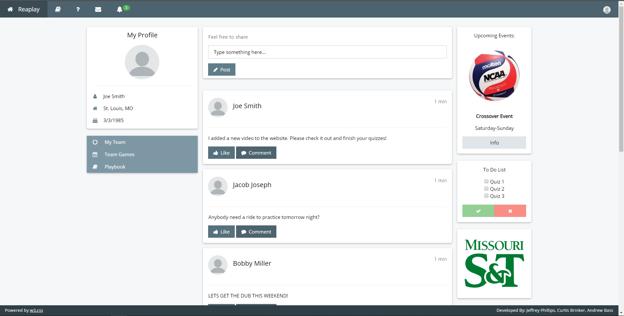This screenshot has width=624, height=316.
Task: Click the Joe Smith profile name text
Action: point(114,96)
